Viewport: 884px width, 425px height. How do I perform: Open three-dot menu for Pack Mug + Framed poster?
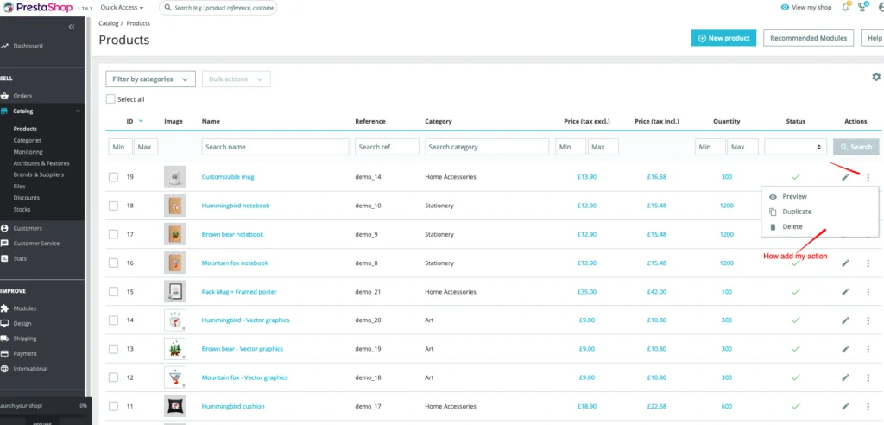click(x=868, y=292)
